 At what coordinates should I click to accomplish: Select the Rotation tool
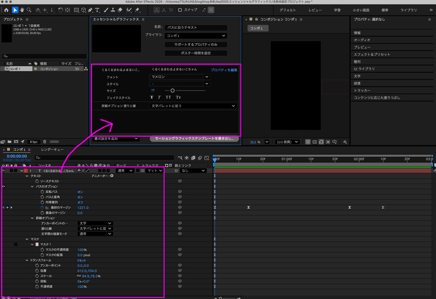pyautogui.click(x=60, y=10)
